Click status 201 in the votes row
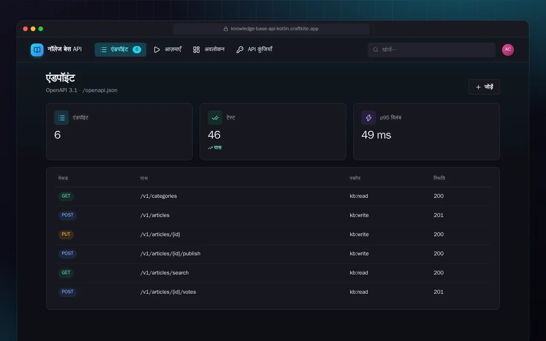546x341 pixels. click(x=439, y=292)
